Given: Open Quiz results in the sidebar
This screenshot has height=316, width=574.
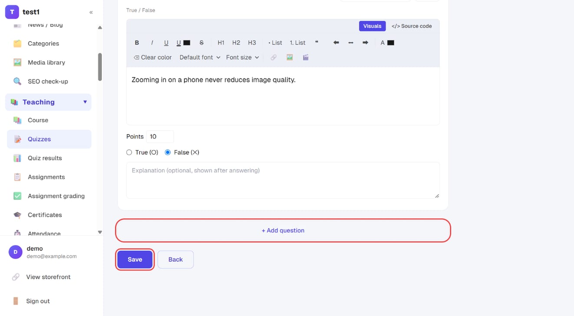Looking at the screenshot, I should 49,158.
